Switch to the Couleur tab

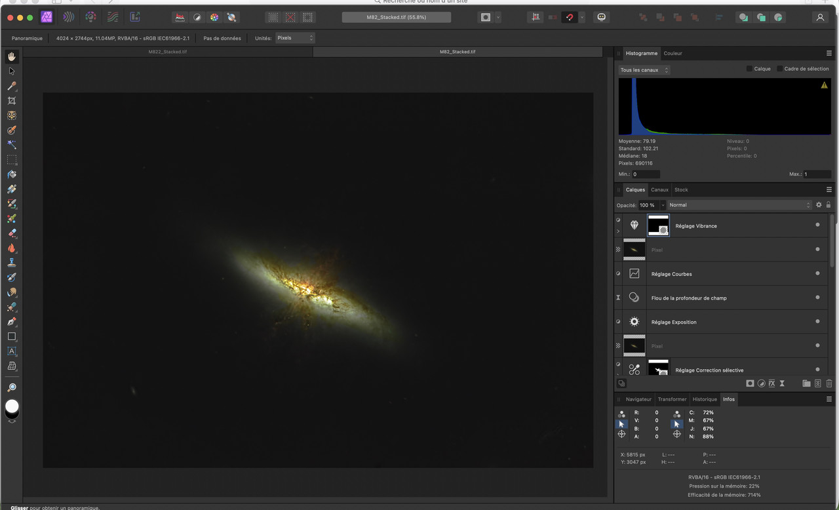click(x=673, y=53)
